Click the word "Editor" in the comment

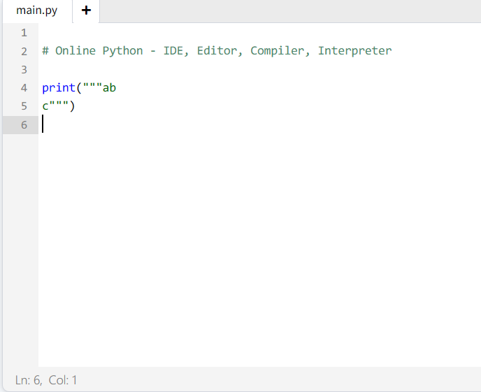(219, 51)
